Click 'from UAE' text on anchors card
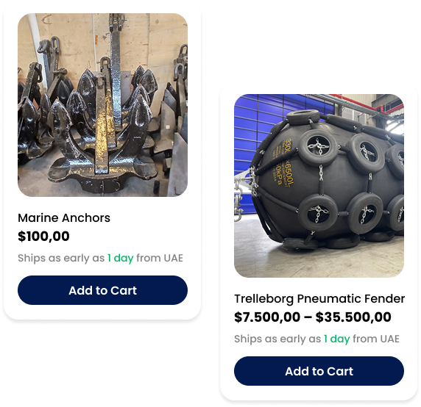 pyautogui.click(x=160, y=258)
